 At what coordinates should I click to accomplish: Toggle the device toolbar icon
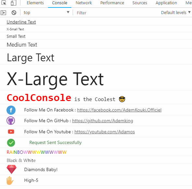13,3
